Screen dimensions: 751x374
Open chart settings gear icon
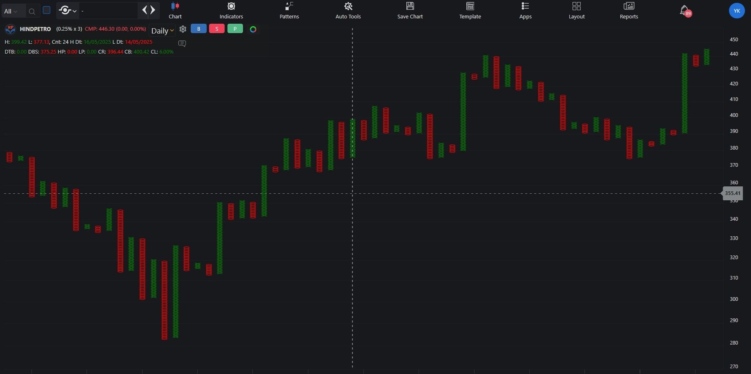[183, 29]
